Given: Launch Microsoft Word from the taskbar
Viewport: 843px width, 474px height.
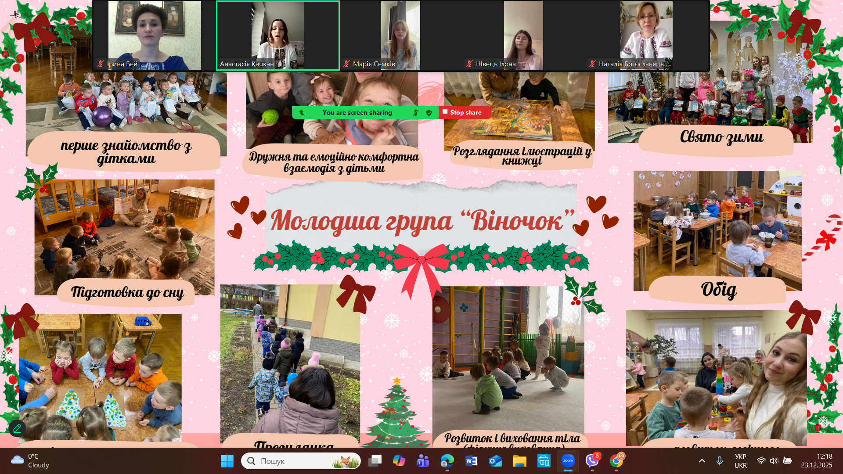Looking at the screenshot, I should [471, 461].
